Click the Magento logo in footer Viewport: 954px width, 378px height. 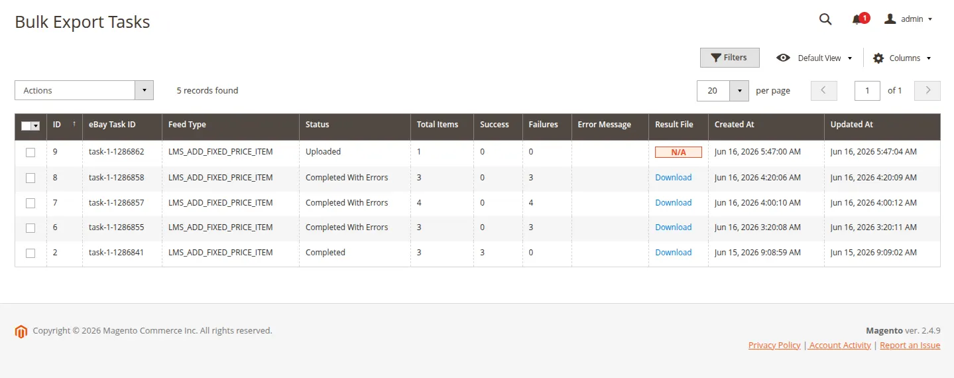(21, 332)
